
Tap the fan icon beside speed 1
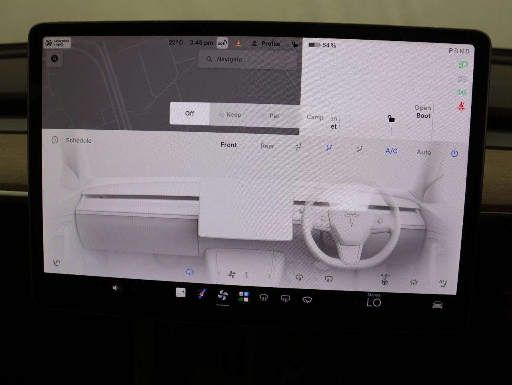(x=232, y=274)
